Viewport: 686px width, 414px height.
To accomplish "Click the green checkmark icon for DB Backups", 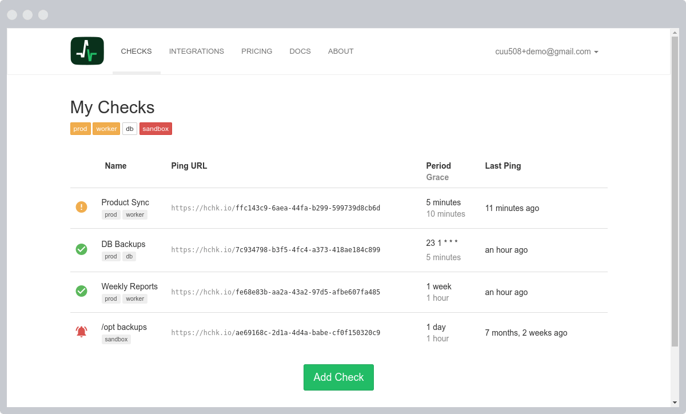I will click(x=81, y=249).
